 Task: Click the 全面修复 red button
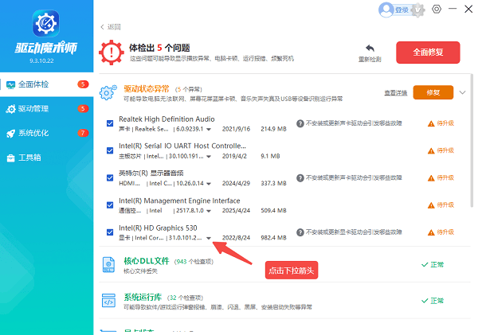pos(428,53)
